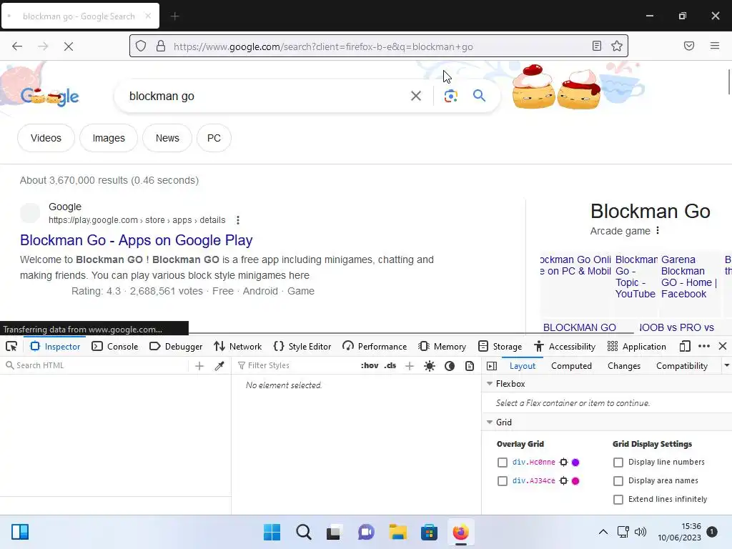Highlight div.HcOnne element target icon

[563, 463]
